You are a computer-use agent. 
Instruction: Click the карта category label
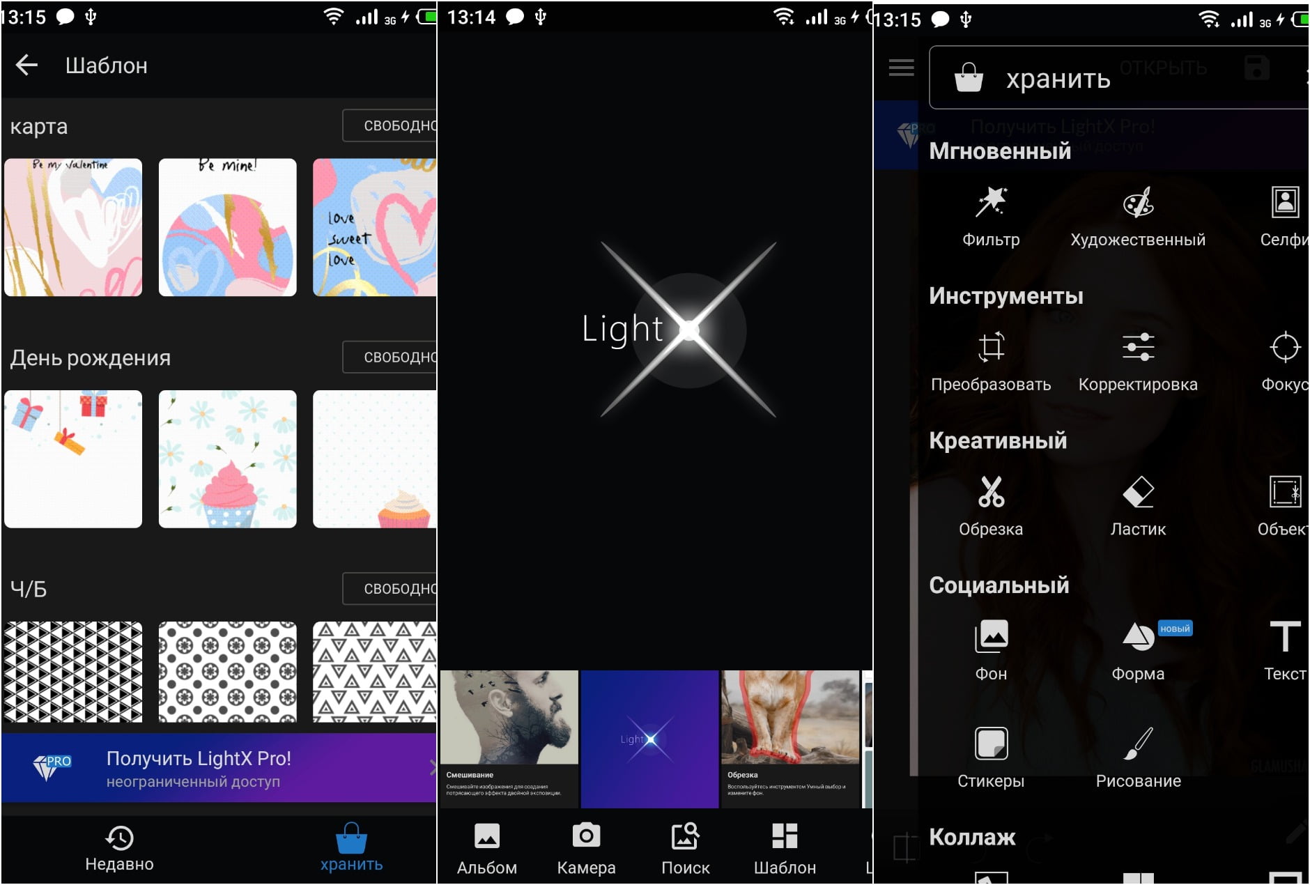[x=39, y=126]
